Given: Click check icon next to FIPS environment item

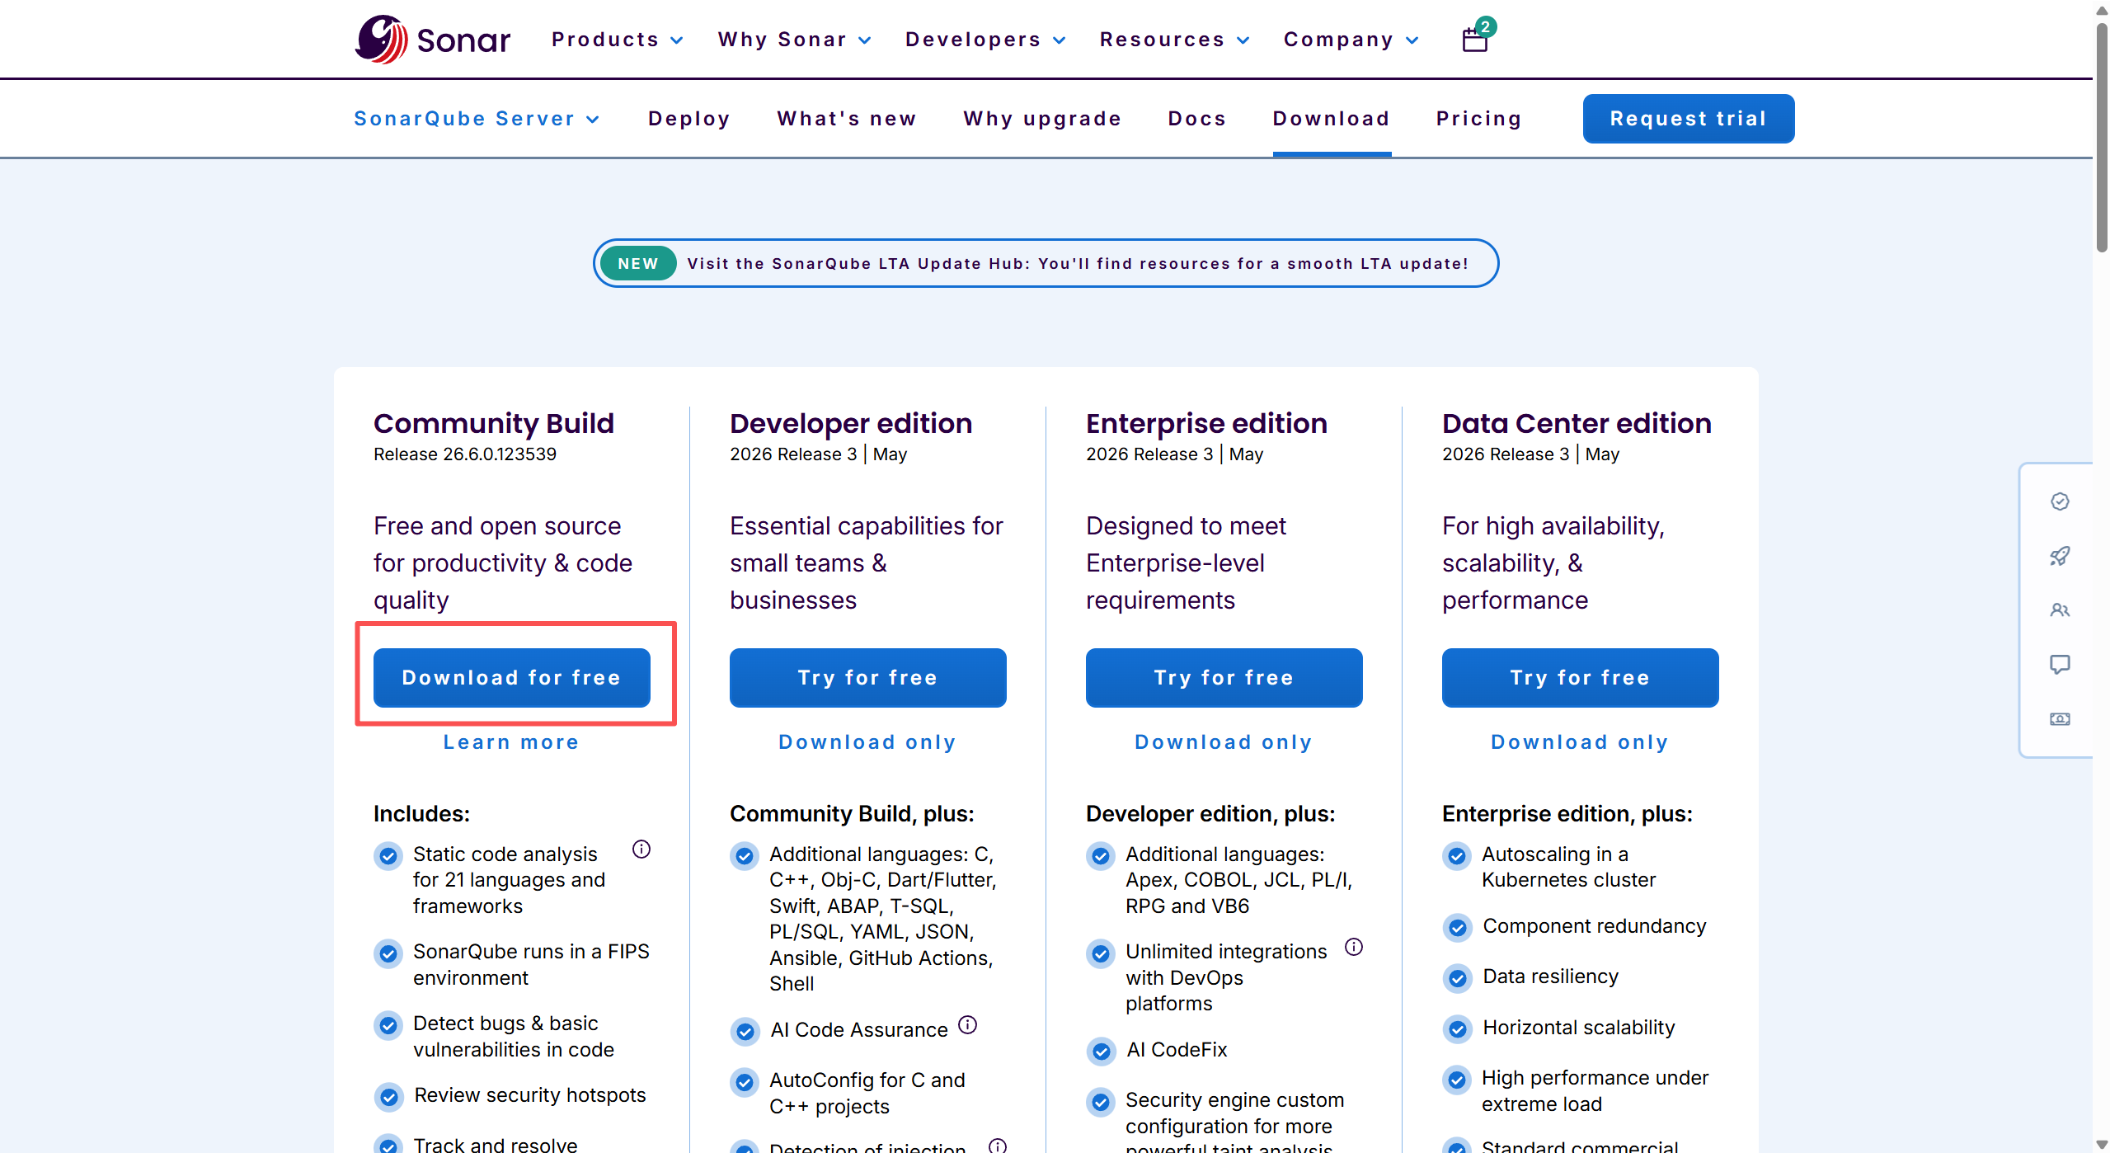Looking at the screenshot, I should (388, 953).
